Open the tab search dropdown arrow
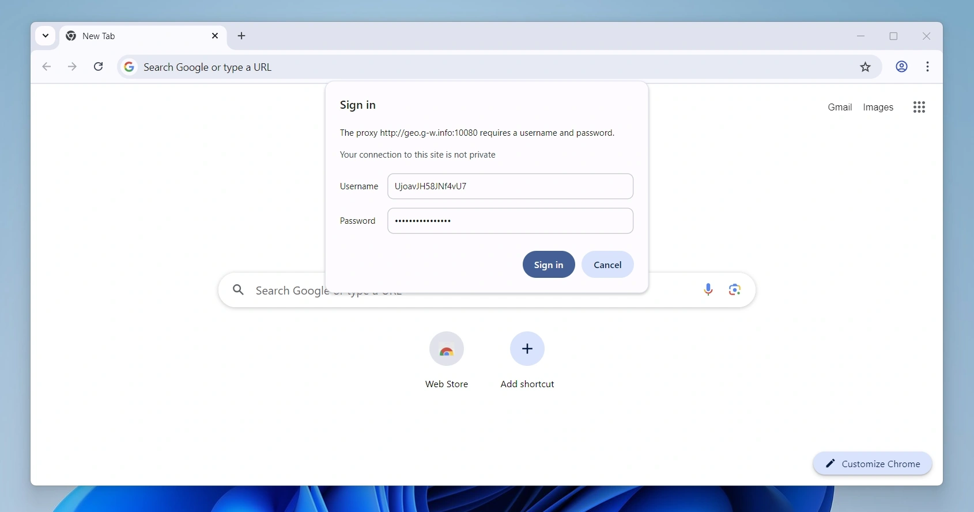The image size is (974, 512). point(46,36)
